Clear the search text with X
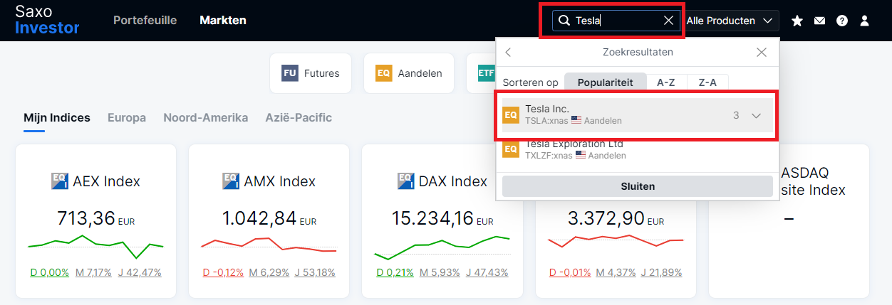The image size is (892, 305). tap(668, 21)
